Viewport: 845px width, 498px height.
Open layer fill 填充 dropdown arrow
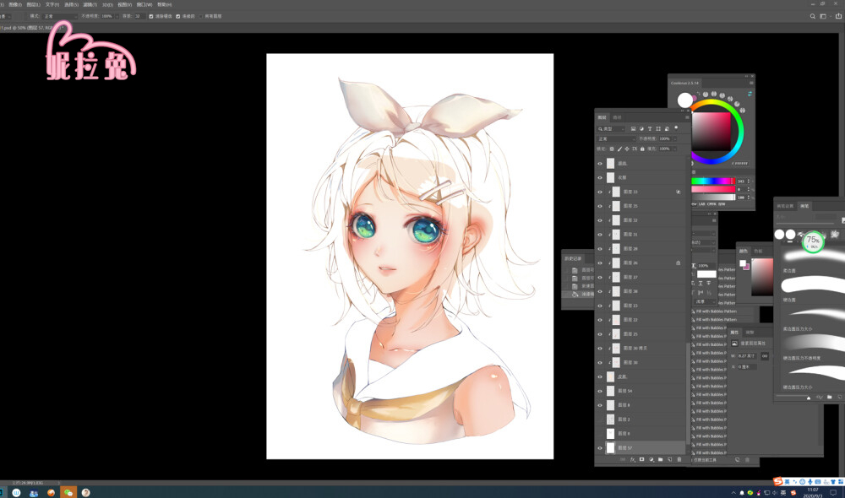pos(675,149)
